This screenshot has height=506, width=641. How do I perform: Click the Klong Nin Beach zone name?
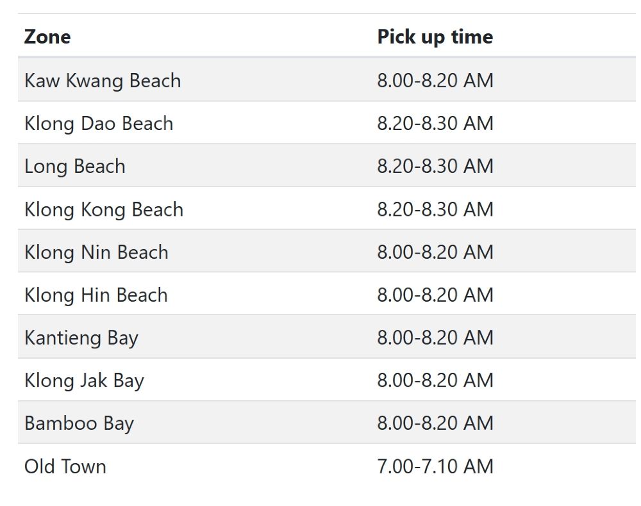[96, 252]
